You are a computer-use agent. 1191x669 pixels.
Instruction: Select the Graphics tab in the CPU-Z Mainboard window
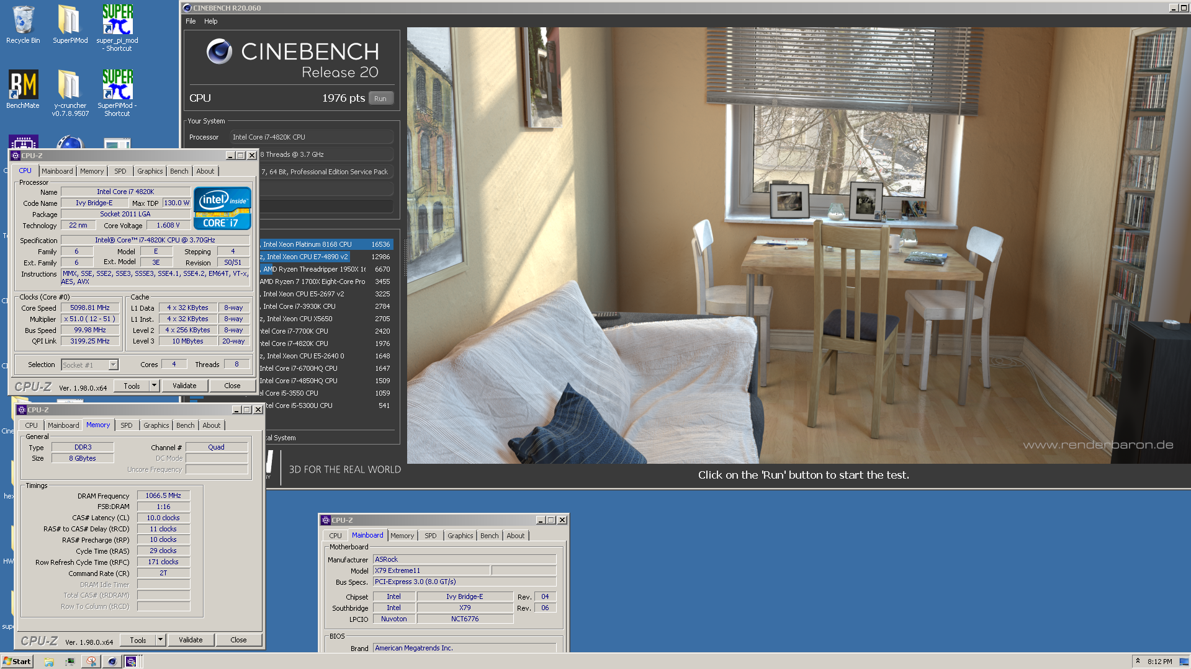461,536
